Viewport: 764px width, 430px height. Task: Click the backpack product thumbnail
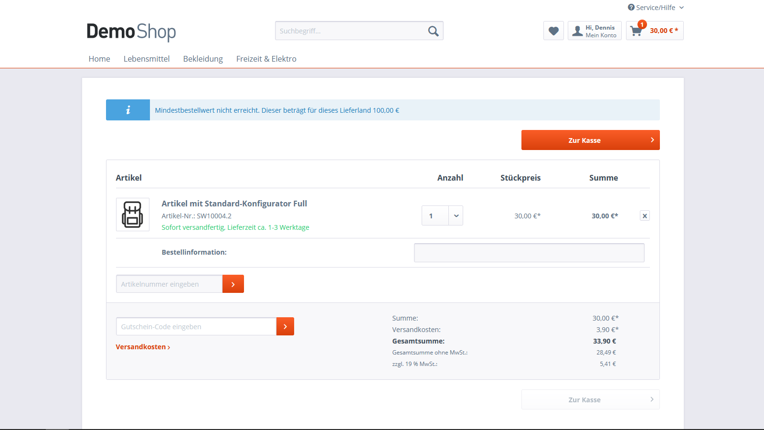pos(133,215)
